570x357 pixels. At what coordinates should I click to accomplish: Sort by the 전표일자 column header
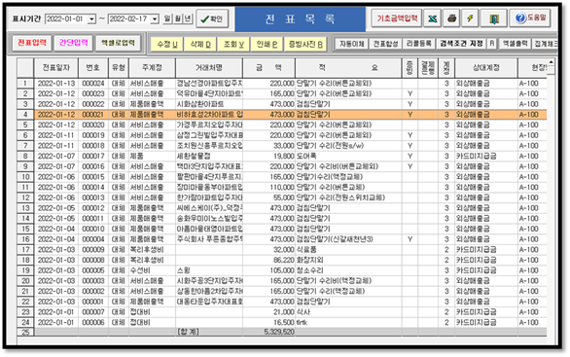click(56, 68)
